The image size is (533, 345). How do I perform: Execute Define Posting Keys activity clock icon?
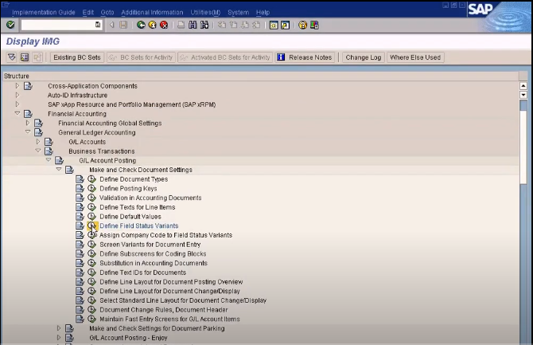(91, 188)
